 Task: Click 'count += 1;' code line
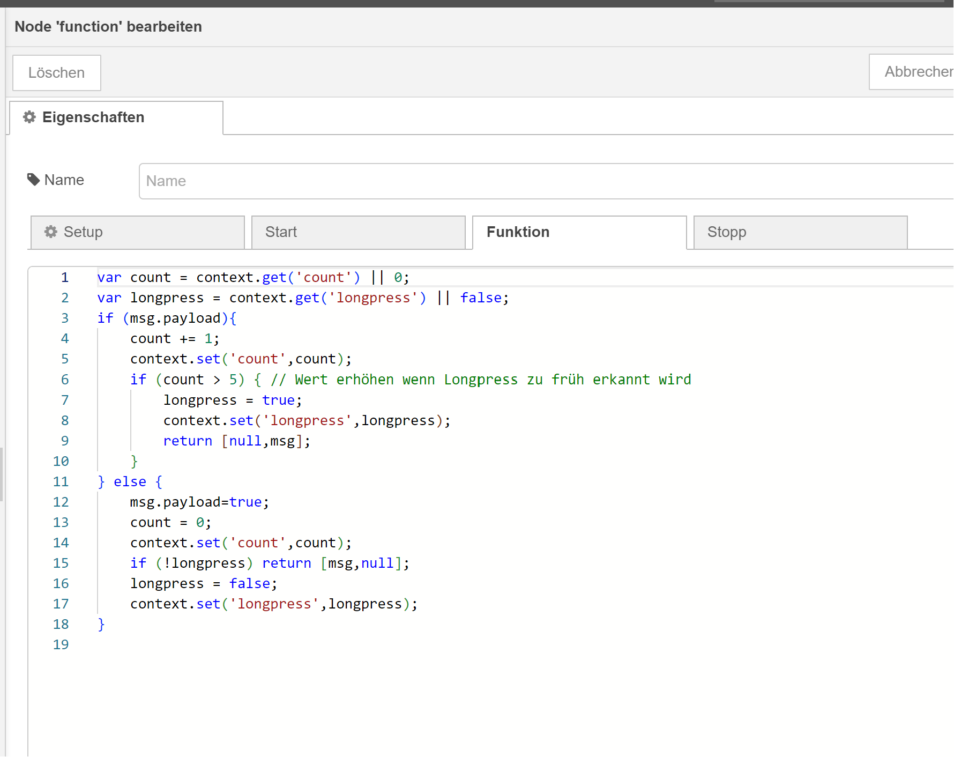(175, 339)
